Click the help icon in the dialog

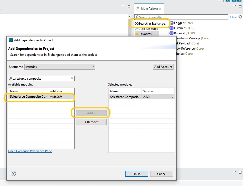13,173
